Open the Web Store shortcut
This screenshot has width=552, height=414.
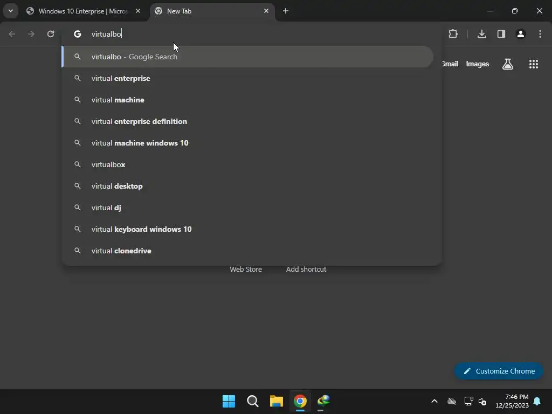(246, 270)
